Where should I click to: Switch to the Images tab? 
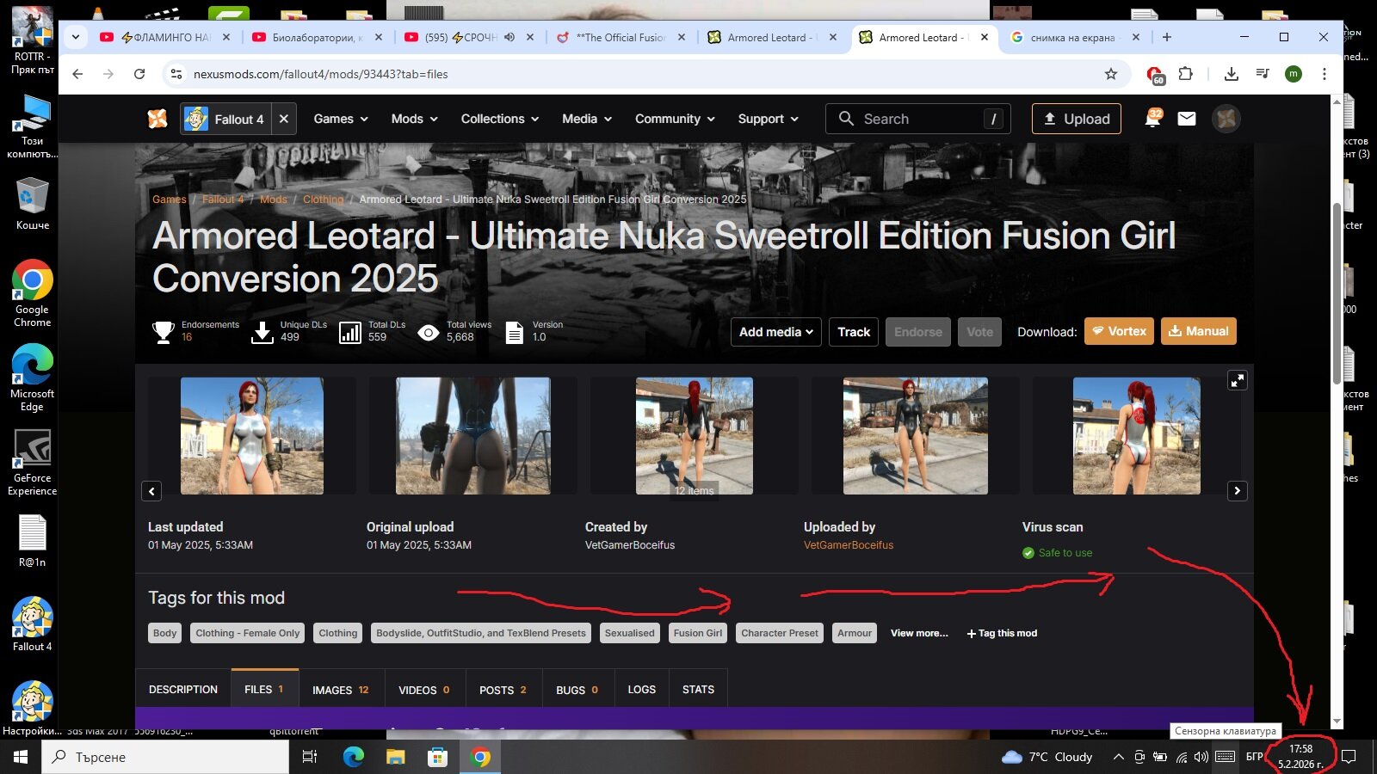[341, 690]
